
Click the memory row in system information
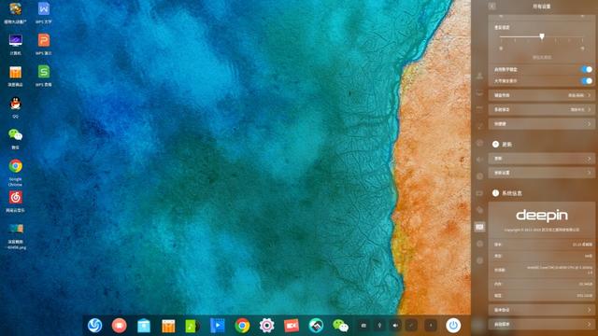[x=542, y=284]
